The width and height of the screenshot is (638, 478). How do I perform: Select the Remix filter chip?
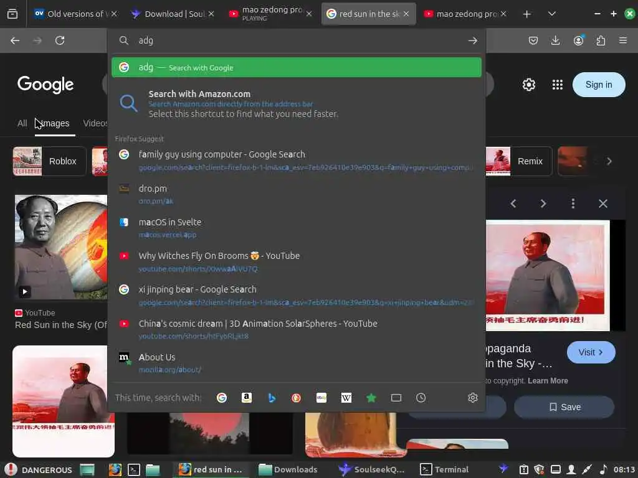[518, 161]
